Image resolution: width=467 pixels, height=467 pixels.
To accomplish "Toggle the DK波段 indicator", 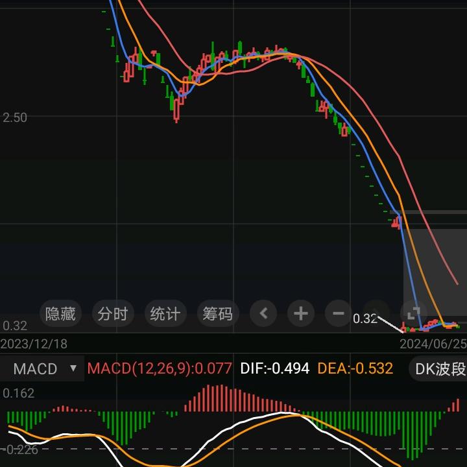I will (440, 369).
